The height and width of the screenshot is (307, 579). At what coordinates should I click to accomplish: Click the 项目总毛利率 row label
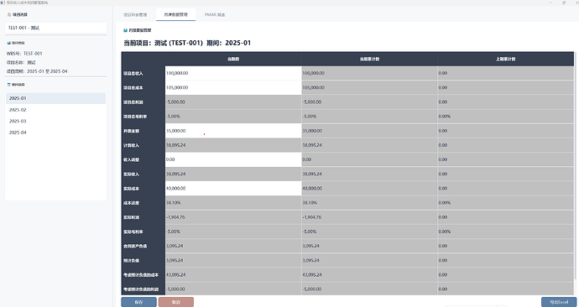click(135, 117)
